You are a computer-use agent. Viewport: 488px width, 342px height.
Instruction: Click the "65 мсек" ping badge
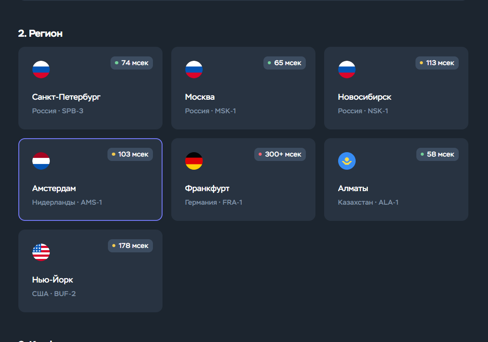(x=284, y=63)
